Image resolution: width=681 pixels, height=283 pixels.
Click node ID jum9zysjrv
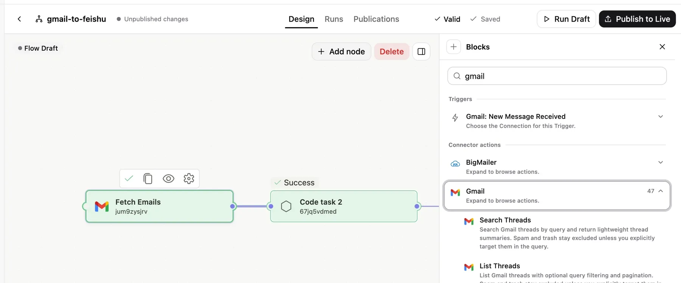pyautogui.click(x=131, y=211)
